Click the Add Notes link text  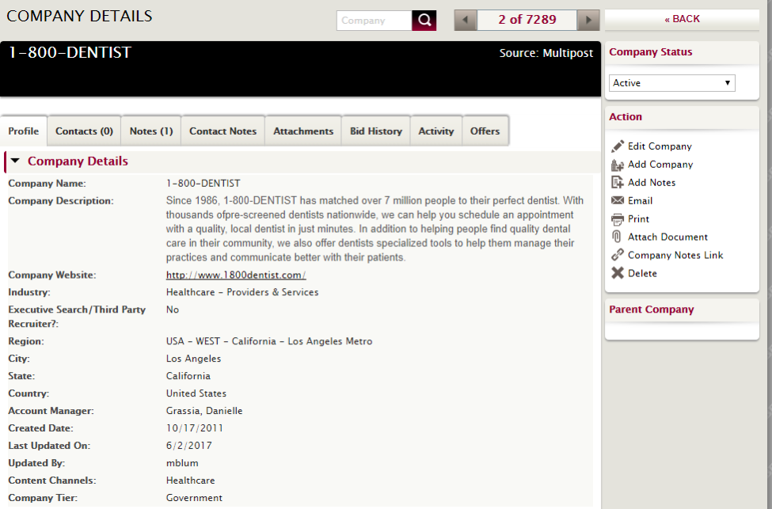point(652,183)
